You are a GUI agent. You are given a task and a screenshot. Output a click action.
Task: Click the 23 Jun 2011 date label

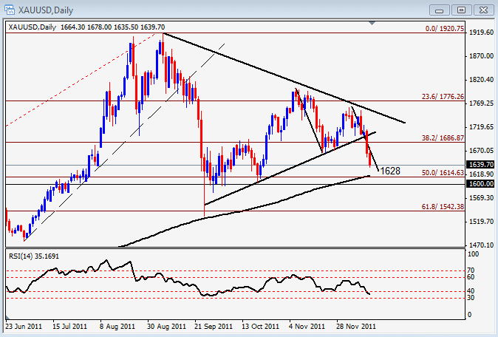[x=24, y=326]
